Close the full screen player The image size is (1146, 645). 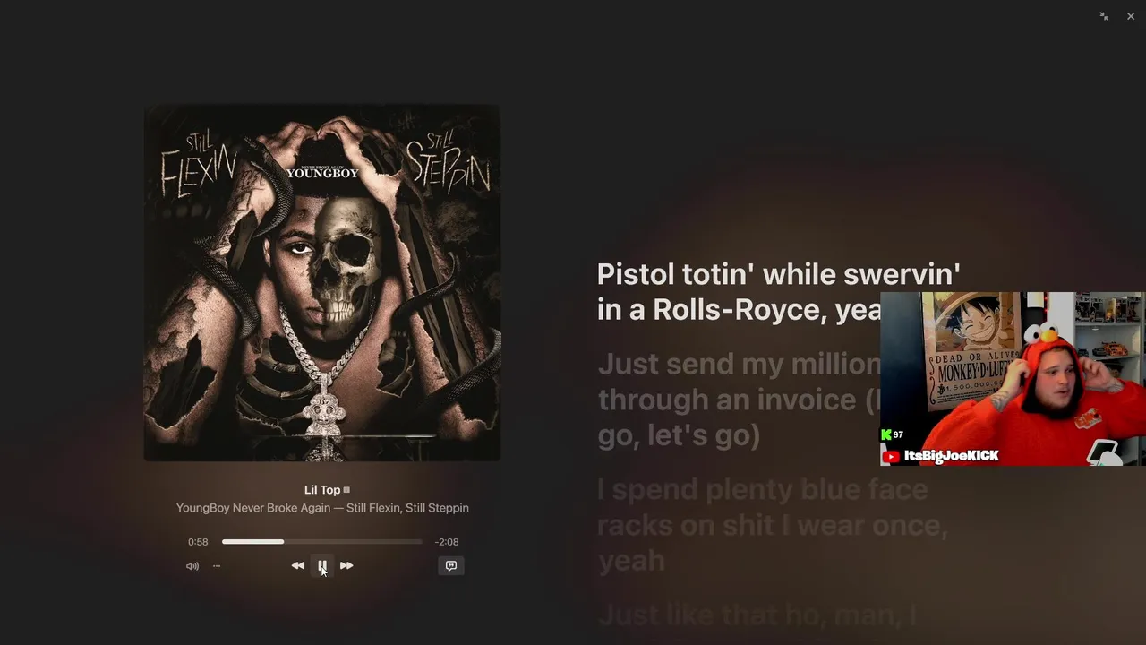[x=1131, y=16]
